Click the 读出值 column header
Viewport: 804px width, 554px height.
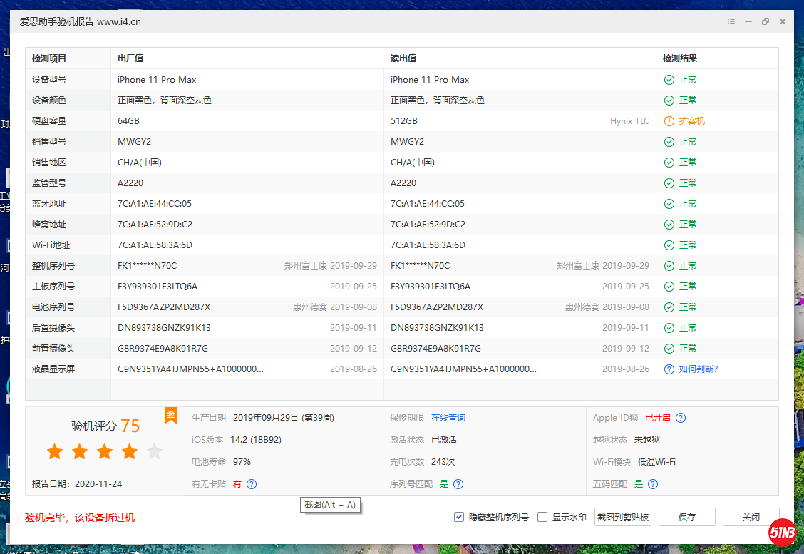403,58
